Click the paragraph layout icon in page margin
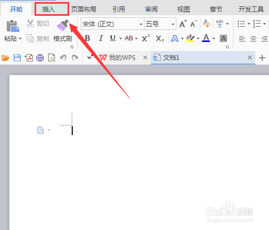 coord(40,130)
